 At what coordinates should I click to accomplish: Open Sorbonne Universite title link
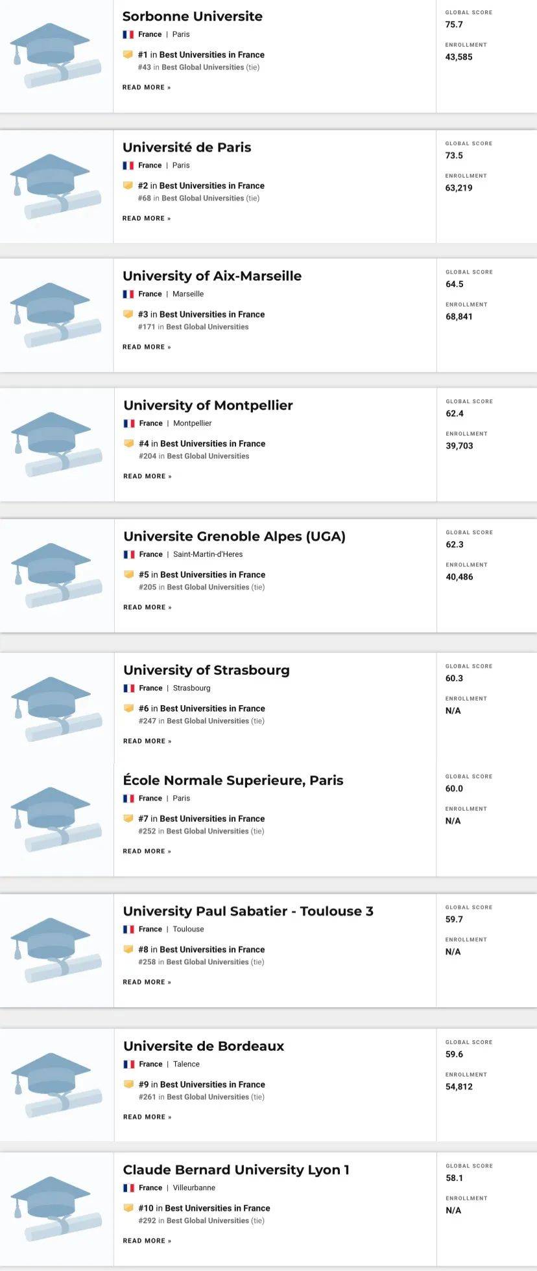pyautogui.click(x=193, y=16)
